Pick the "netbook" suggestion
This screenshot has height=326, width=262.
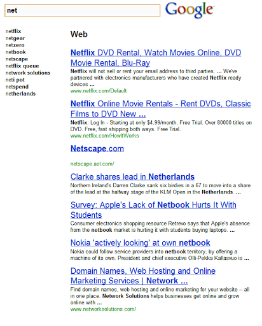[16, 52]
